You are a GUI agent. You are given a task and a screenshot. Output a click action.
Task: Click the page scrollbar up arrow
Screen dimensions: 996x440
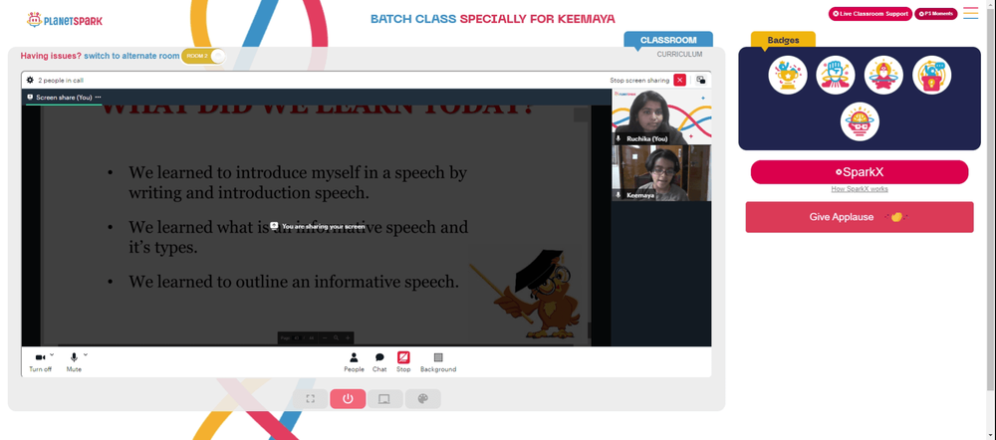coord(992,3)
